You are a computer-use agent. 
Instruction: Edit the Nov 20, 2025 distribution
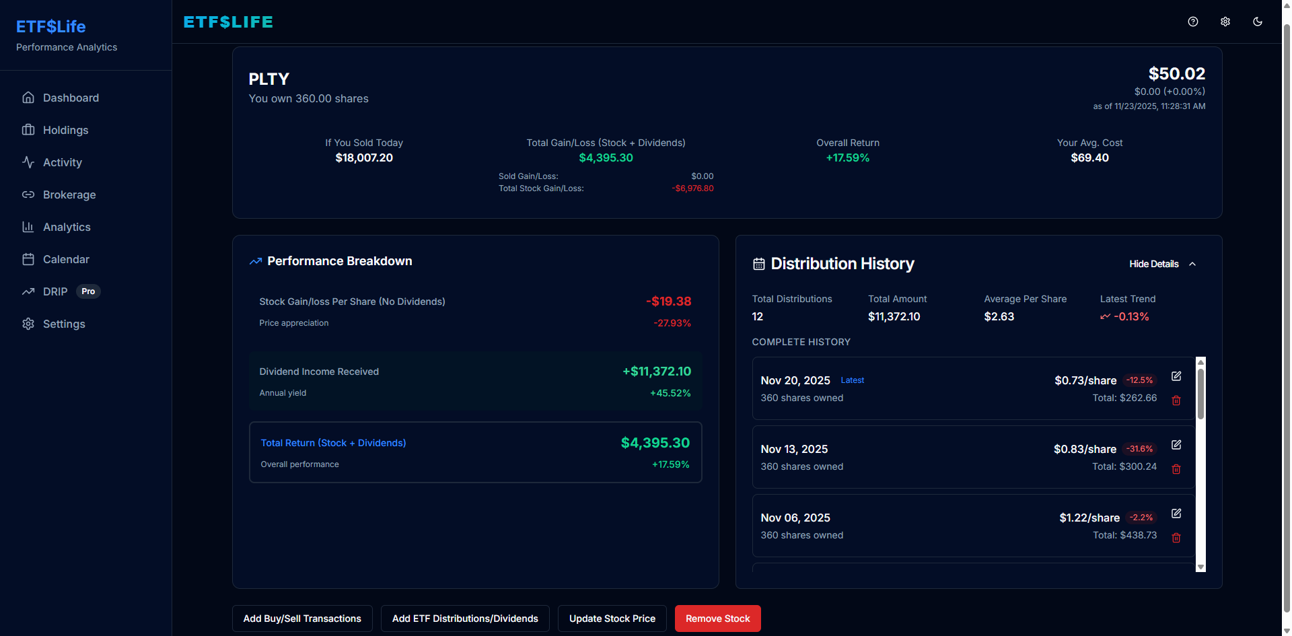[x=1176, y=376]
